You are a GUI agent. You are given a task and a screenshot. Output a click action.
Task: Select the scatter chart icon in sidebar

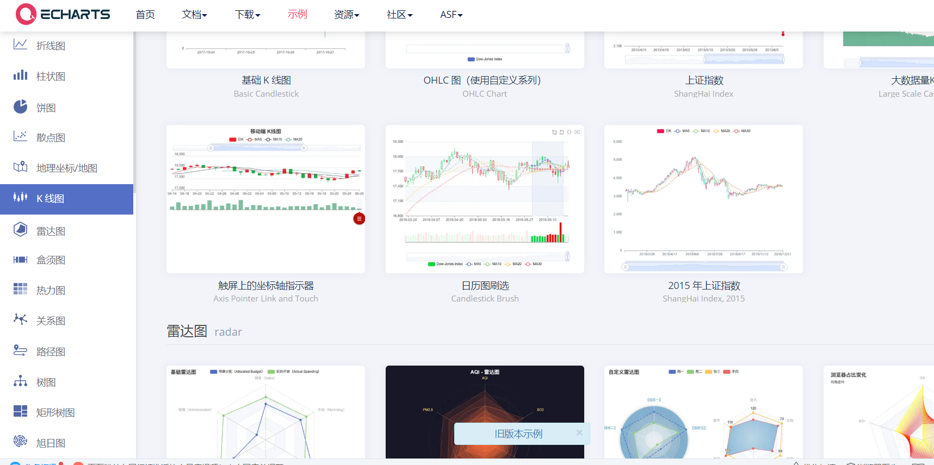point(20,136)
